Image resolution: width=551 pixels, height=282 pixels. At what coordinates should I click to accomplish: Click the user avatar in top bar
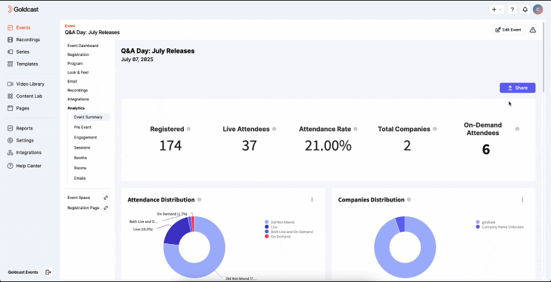point(537,10)
